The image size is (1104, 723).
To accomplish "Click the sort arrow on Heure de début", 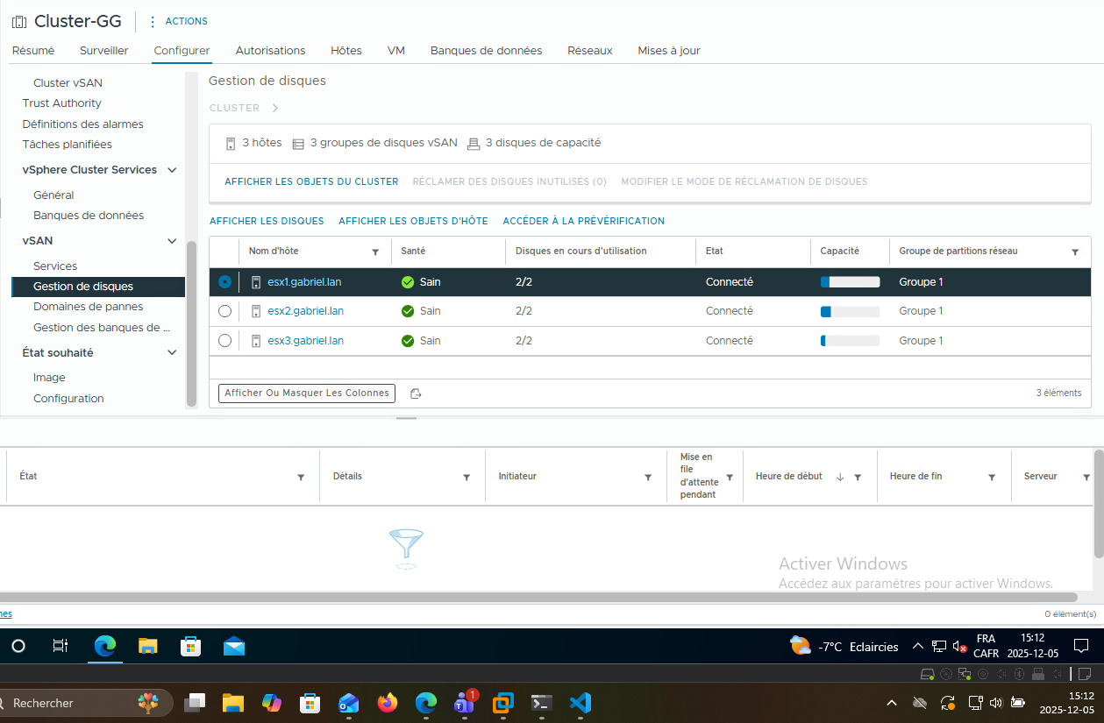I will coord(840,477).
